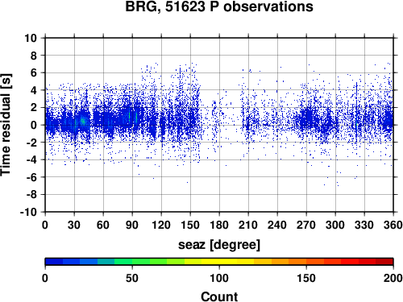403x302 pixels.
Task: Select the red end of colorbar
Action: point(384,262)
